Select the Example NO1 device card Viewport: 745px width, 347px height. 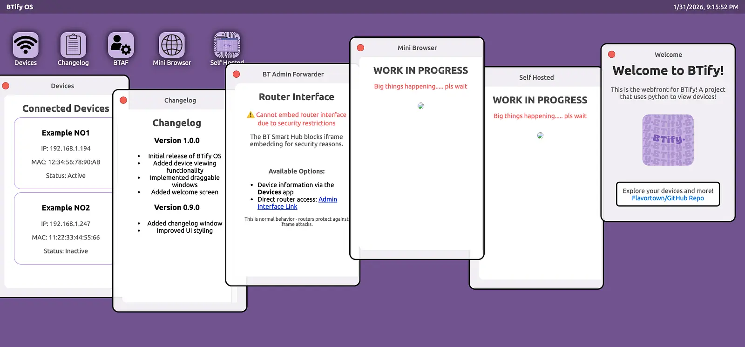[65, 153]
